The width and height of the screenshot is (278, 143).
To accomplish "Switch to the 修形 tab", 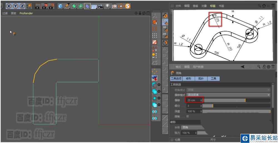I will coord(188,79).
